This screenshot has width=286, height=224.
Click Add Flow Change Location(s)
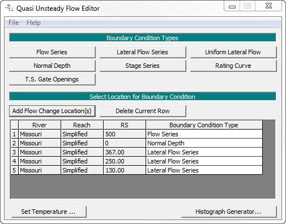(x=52, y=111)
